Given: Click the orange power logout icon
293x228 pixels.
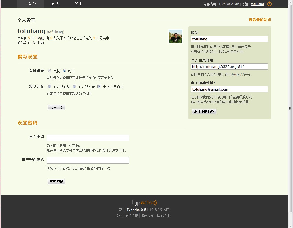Looking at the screenshot, I should [269, 4].
